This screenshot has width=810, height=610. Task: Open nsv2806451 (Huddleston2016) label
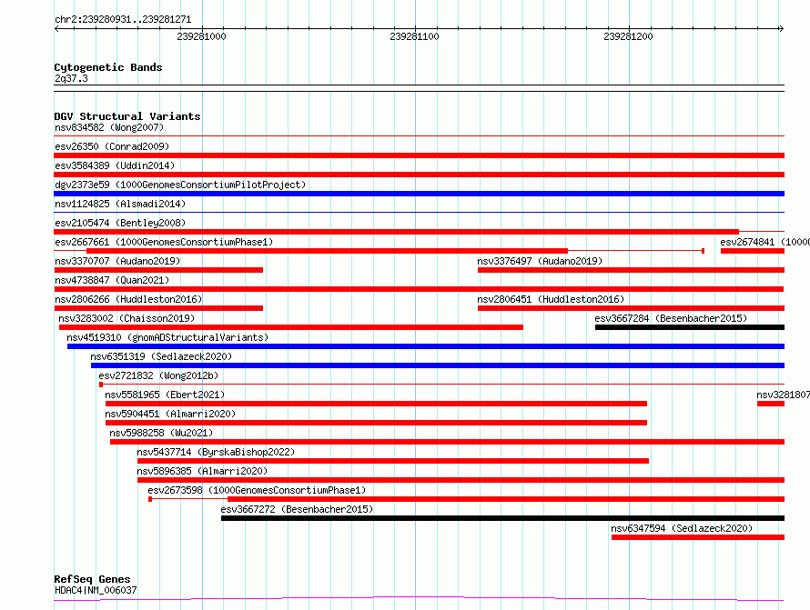pos(551,299)
